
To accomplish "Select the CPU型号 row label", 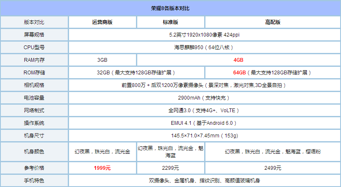I will click(x=34, y=47).
